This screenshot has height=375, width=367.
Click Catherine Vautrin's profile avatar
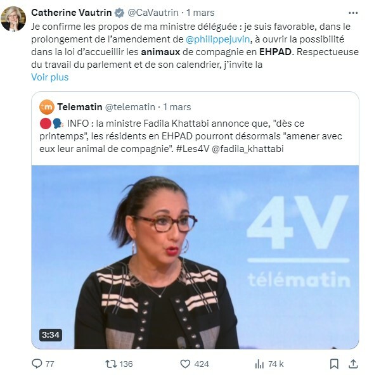click(x=13, y=18)
